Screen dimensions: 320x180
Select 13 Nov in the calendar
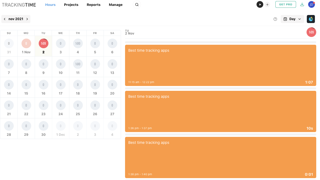(x=112, y=67)
